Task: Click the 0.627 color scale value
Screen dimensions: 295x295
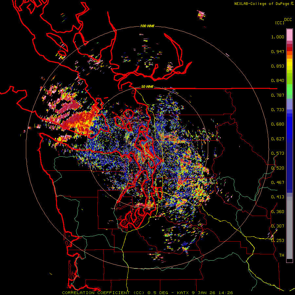Action: pos(278,139)
